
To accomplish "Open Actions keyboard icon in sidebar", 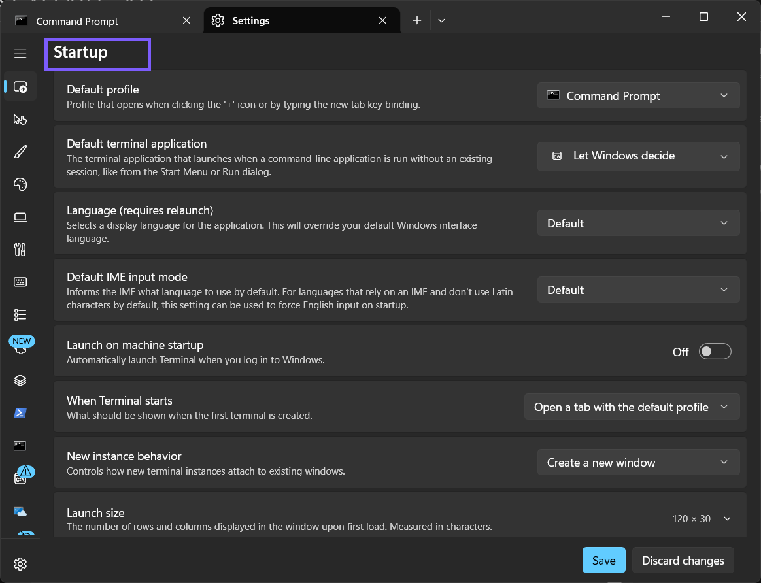I will point(20,282).
